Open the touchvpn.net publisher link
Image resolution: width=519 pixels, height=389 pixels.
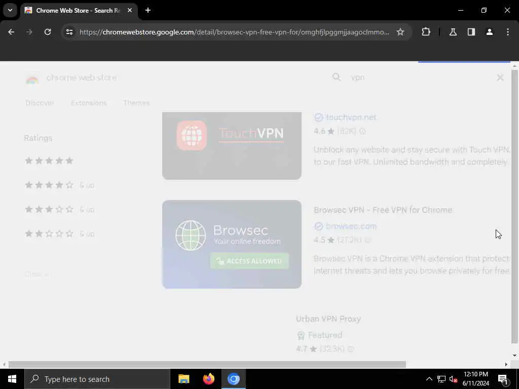[x=351, y=118]
